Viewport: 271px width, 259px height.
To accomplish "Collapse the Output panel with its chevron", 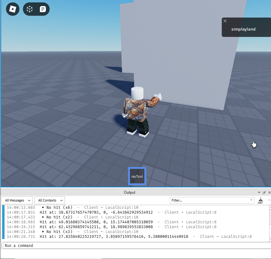I will (x=259, y=192).
